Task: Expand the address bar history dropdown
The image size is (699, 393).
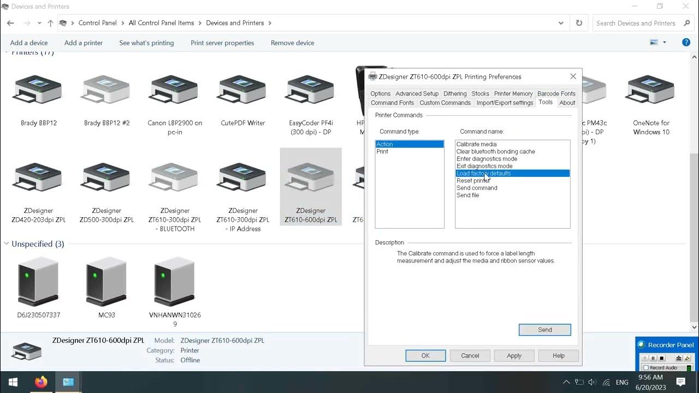Action: (561, 23)
